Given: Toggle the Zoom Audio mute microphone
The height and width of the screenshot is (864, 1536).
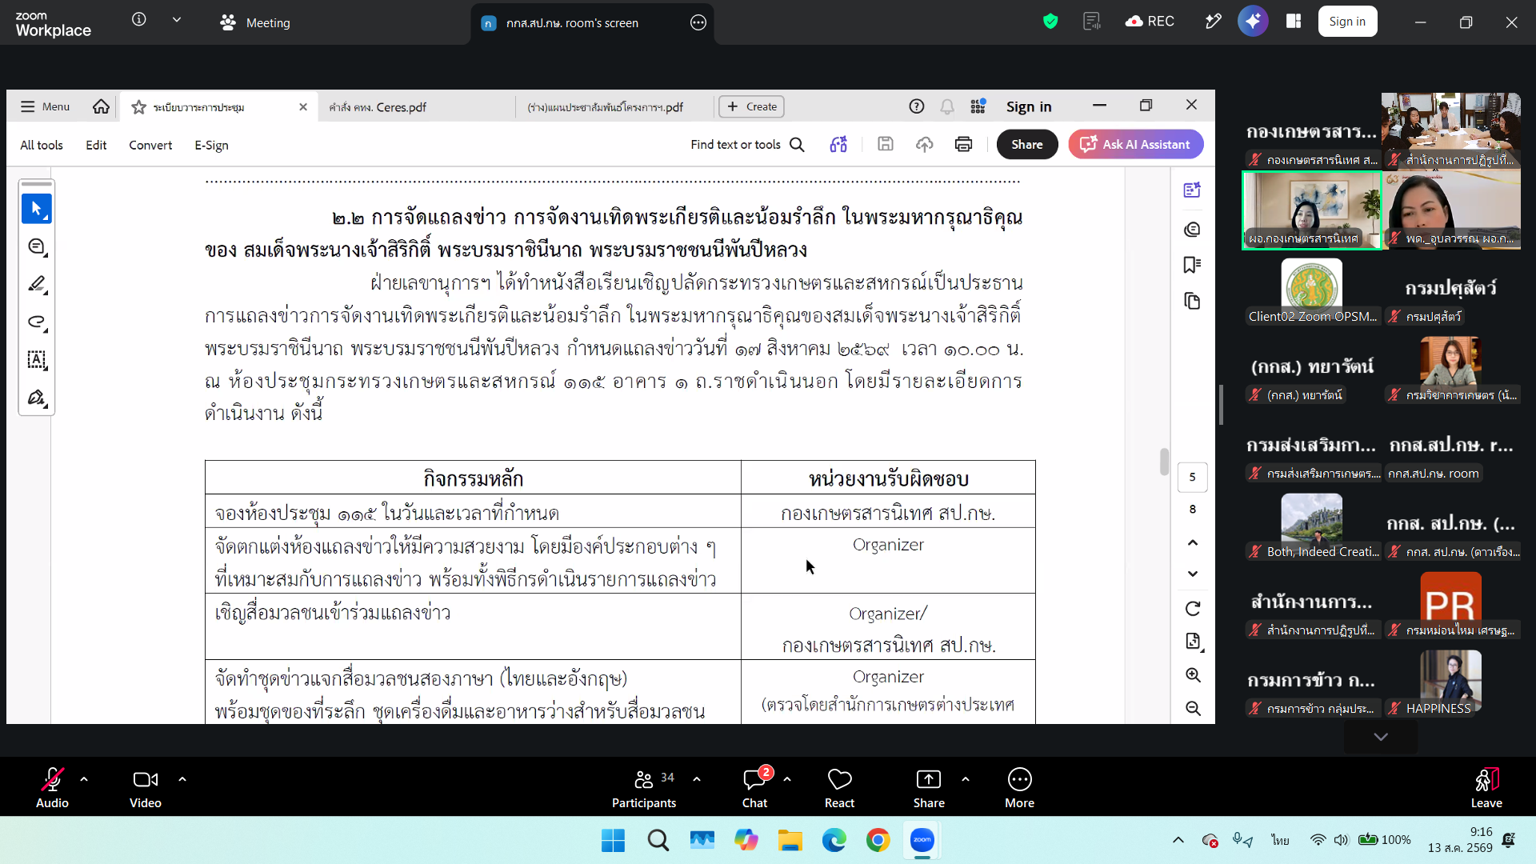Looking at the screenshot, I should [52, 788].
